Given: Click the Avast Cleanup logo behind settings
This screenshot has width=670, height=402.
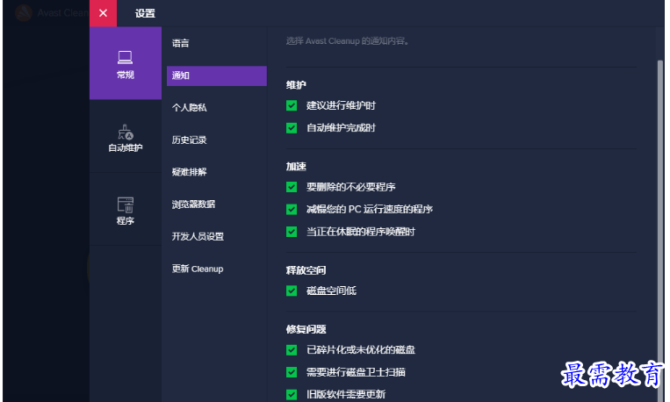Looking at the screenshot, I should pos(24,13).
